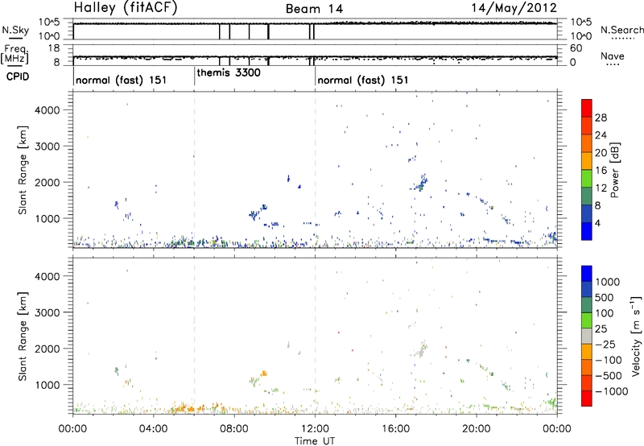Screen dimensions: 644x446
Task: Click the '4000' tick in the power panel
Action: (x=47, y=110)
